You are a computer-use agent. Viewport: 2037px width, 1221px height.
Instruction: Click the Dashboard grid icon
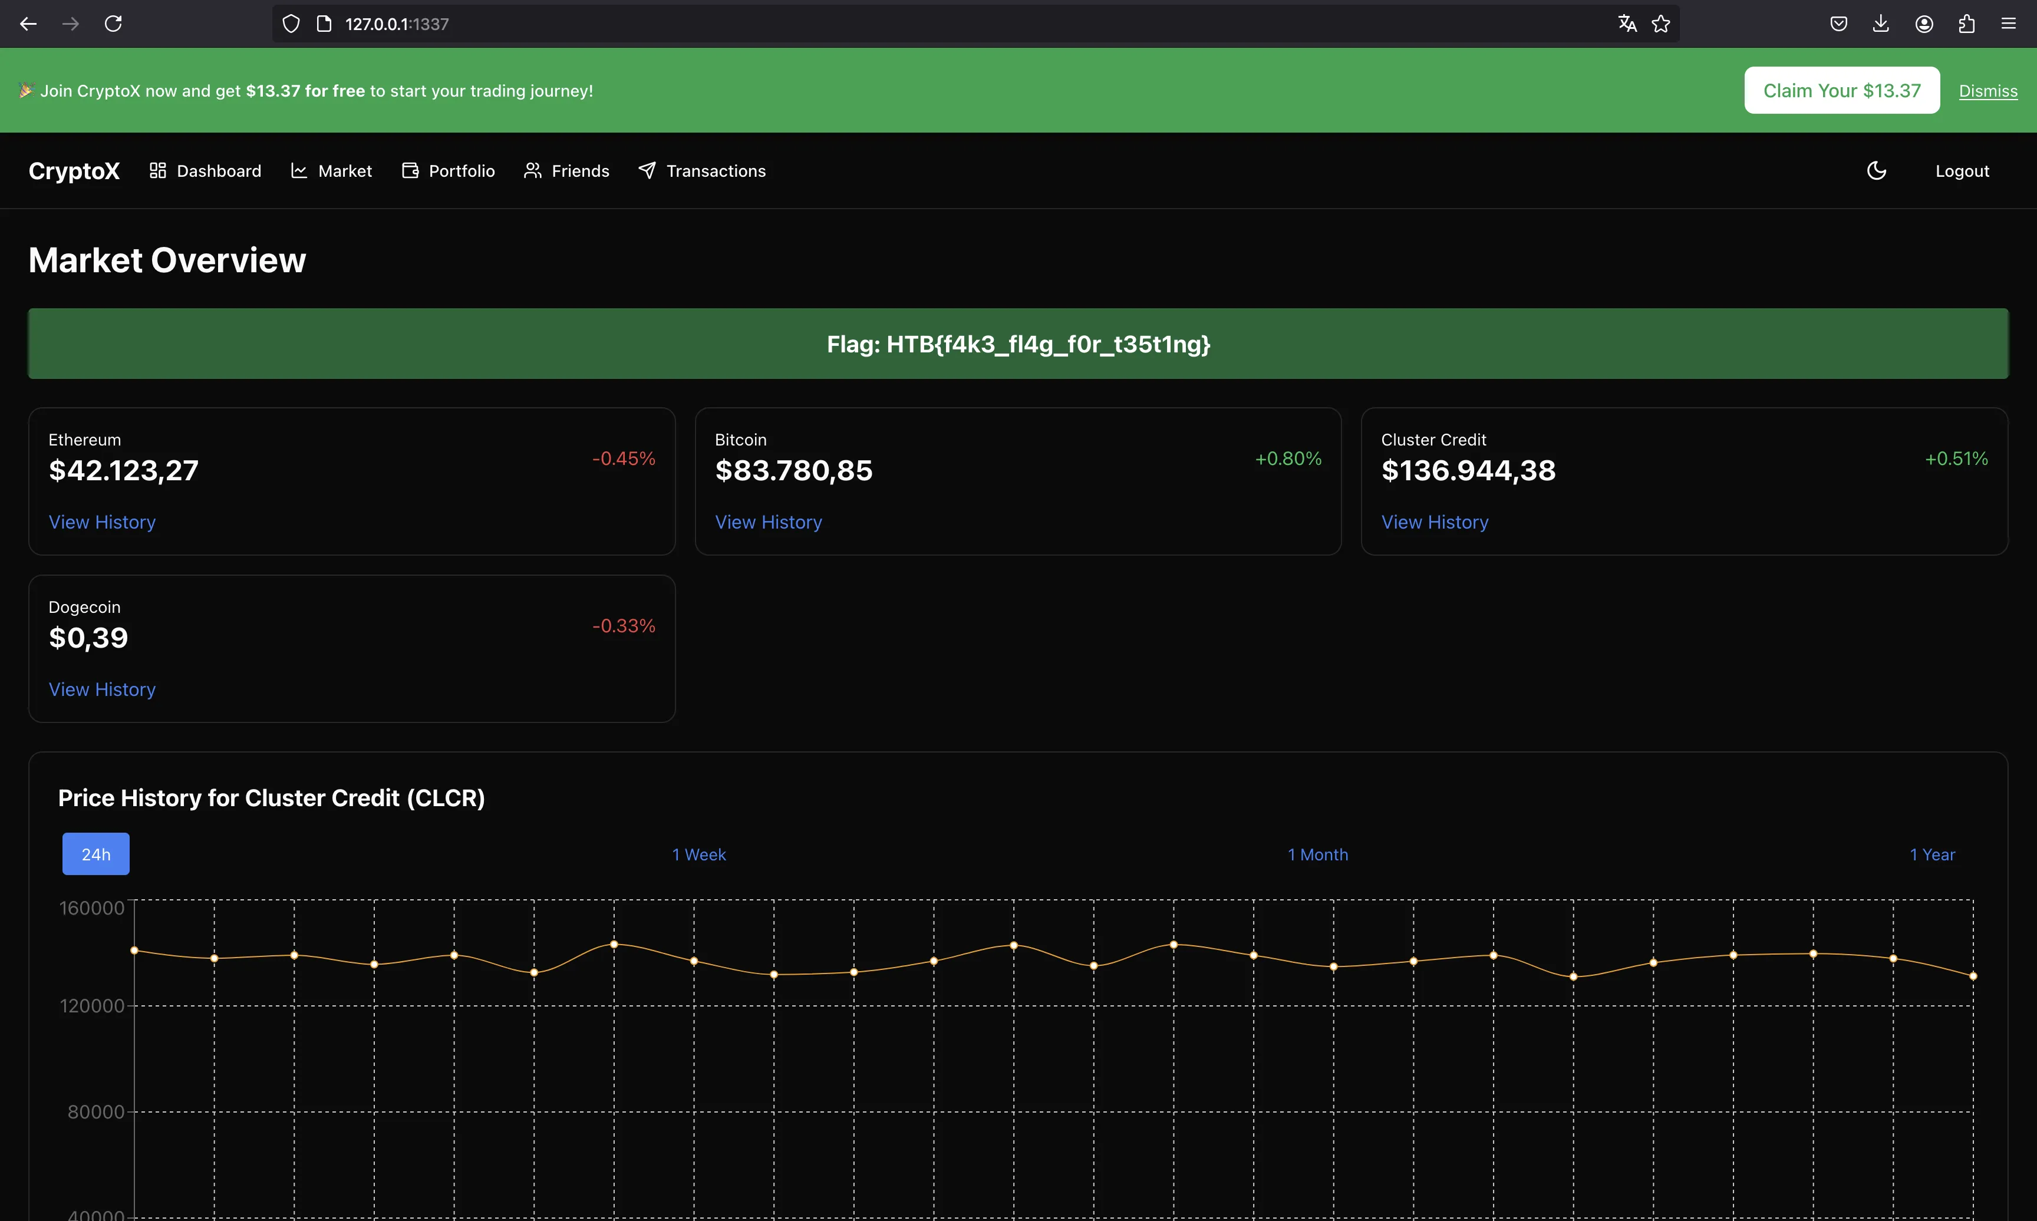click(158, 170)
